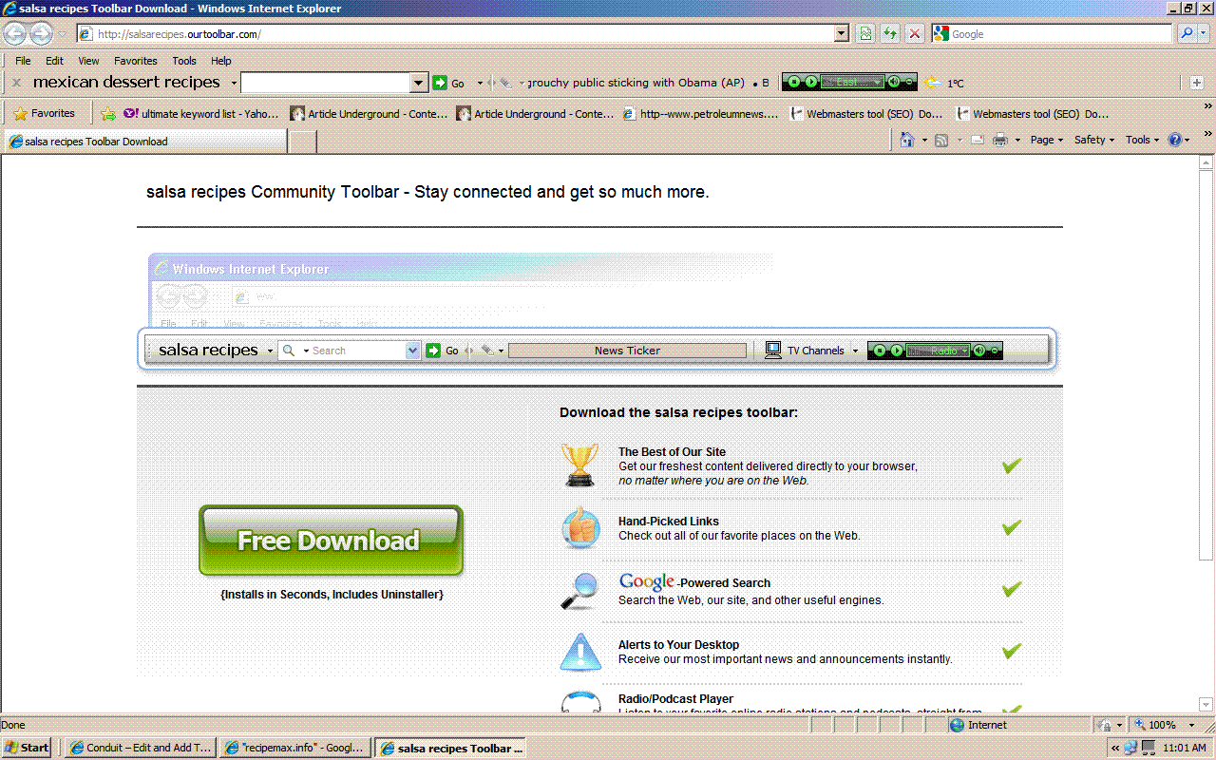The height and width of the screenshot is (760, 1216).
Task: Click the green Free Download button
Action: point(331,541)
